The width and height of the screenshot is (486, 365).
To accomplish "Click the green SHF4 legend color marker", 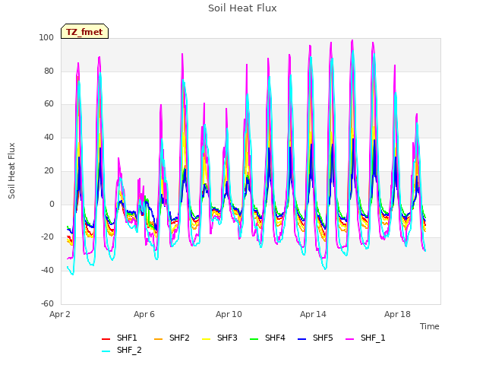I will tap(254, 339).
